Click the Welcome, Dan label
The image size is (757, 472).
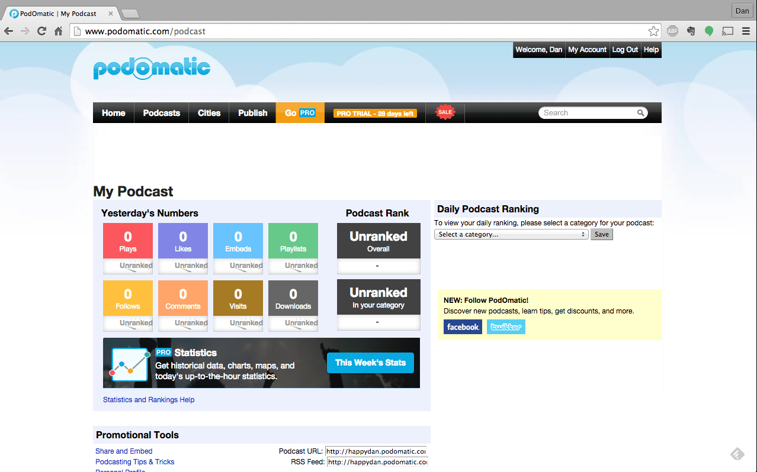pyautogui.click(x=538, y=50)
